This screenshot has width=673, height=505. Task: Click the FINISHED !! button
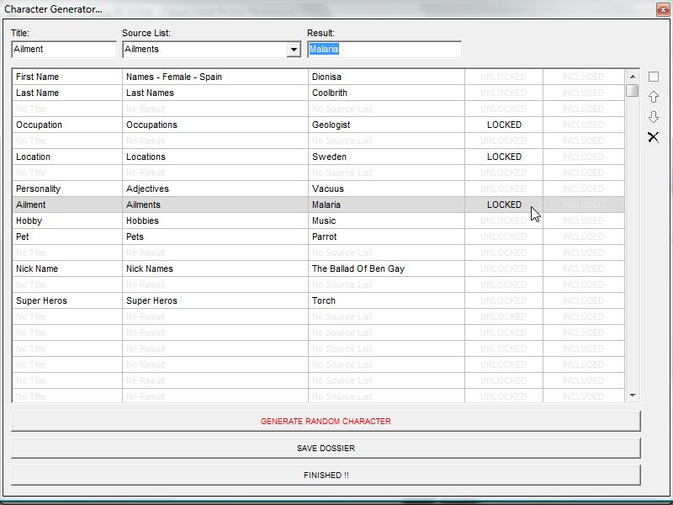pos(326,475)
